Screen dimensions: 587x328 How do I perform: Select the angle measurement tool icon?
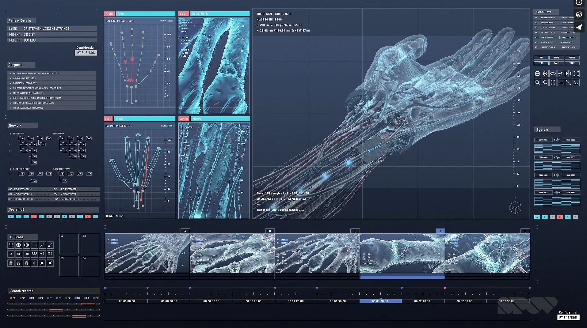[576, 83]
